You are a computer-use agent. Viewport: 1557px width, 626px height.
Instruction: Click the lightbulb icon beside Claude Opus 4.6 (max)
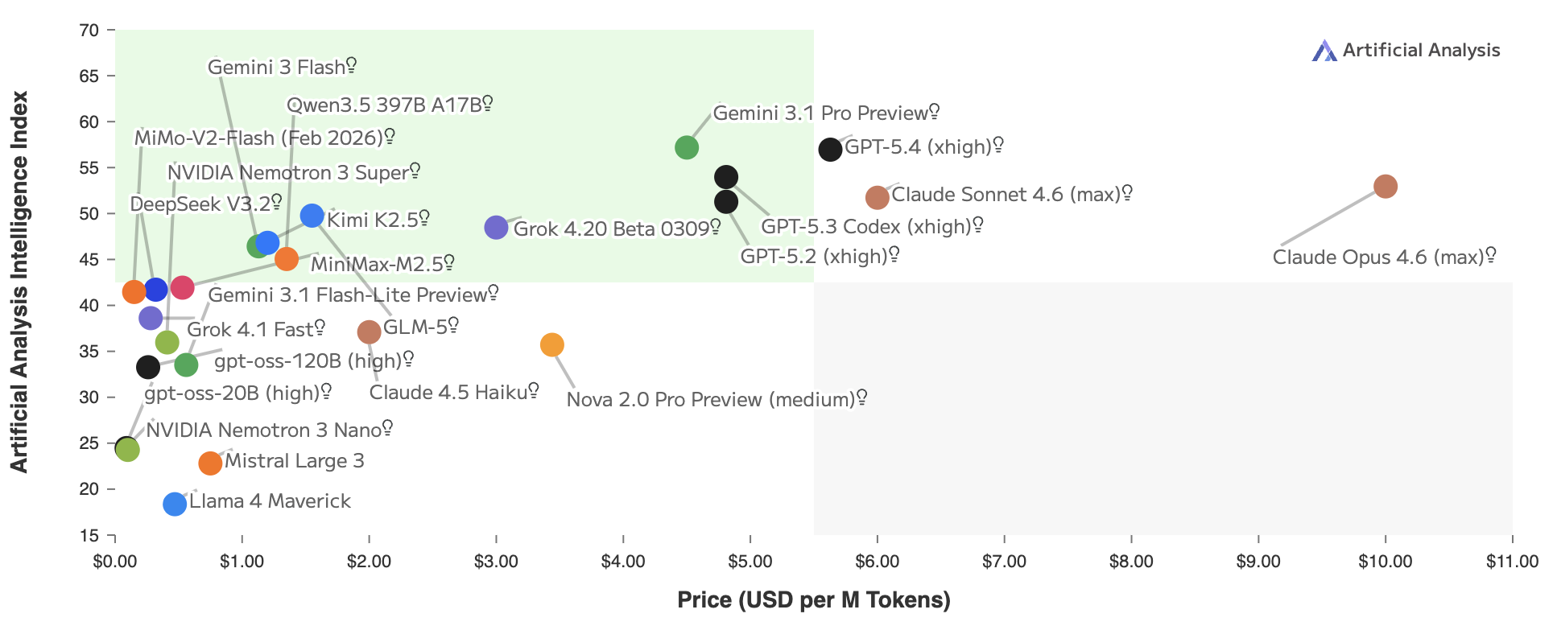tap(1491, 255)
